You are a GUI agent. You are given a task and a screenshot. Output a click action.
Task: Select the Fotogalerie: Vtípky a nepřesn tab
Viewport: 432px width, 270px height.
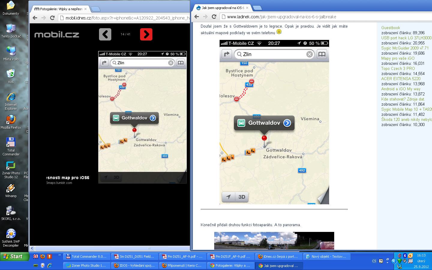pyautogui.click(x=60, y=9)
